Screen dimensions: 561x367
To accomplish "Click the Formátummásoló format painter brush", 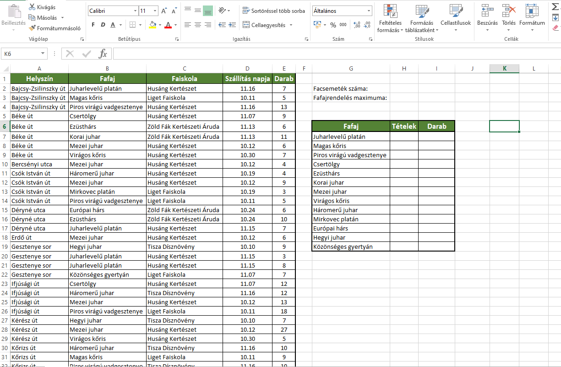I will click(x=32, y=28).
